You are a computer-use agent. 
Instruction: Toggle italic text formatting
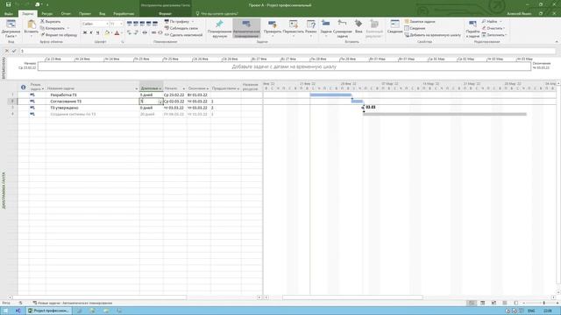click(91, 33)
